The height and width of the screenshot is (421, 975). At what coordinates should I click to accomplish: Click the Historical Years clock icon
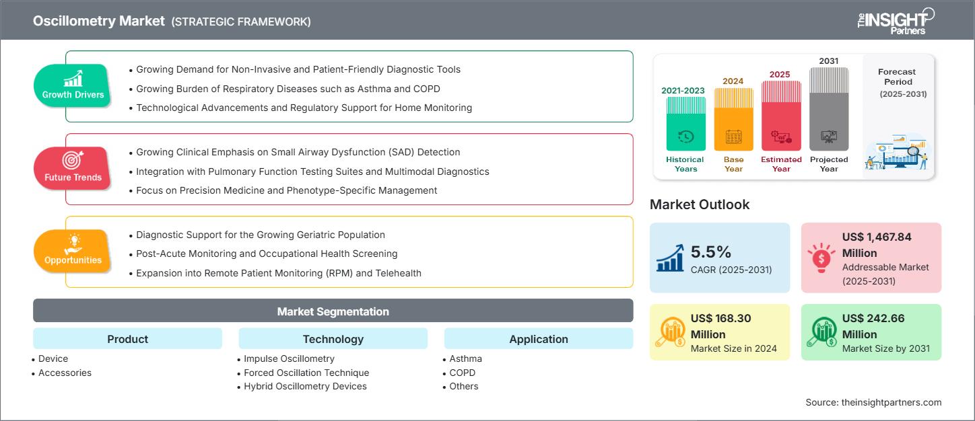click(x=685, y=137)
